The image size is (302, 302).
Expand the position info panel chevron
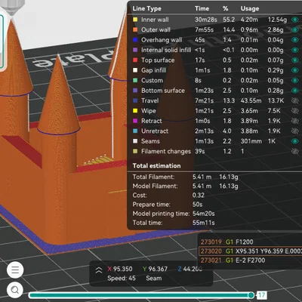[x=99, y=270]
